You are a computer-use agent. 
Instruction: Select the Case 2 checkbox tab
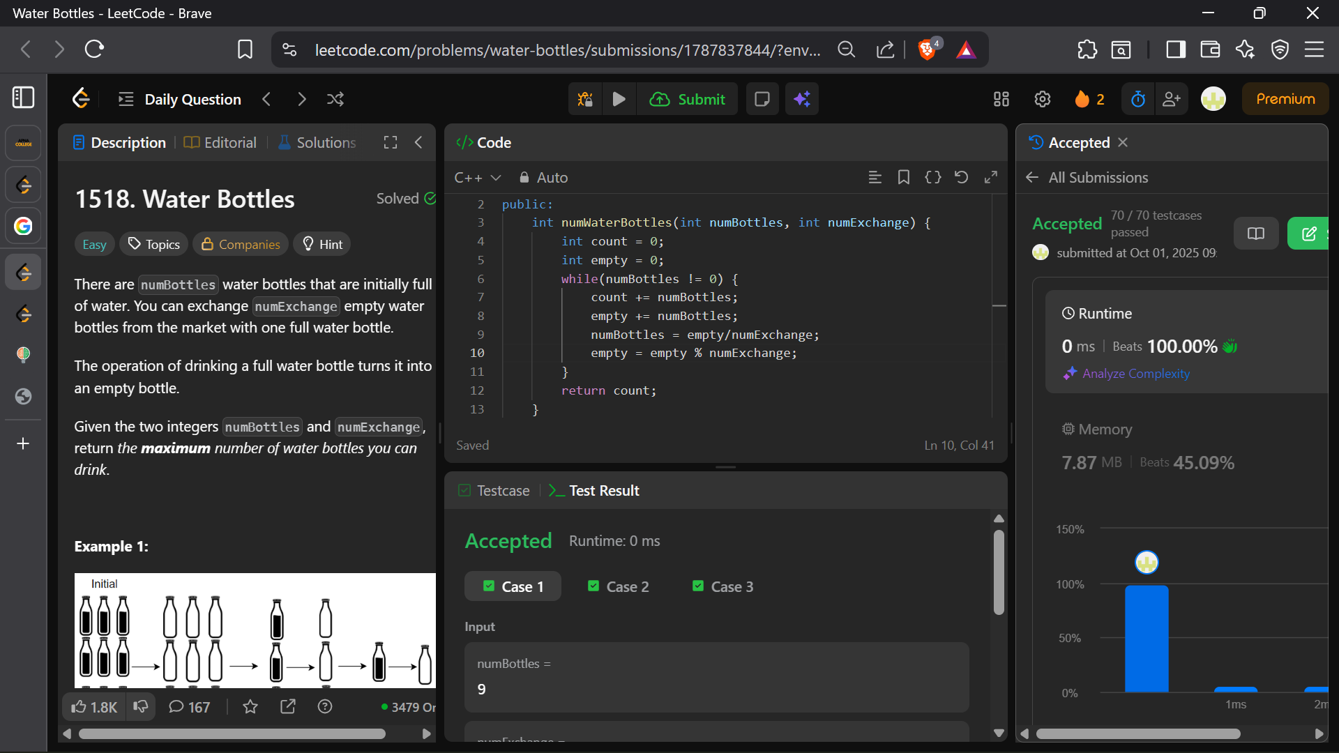pyautogui.click(x=619, y=587)
